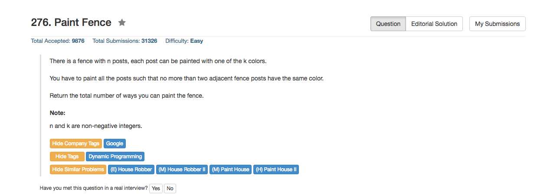
Task: Open the Editorial Solution tab
Action: click(434, 24)
